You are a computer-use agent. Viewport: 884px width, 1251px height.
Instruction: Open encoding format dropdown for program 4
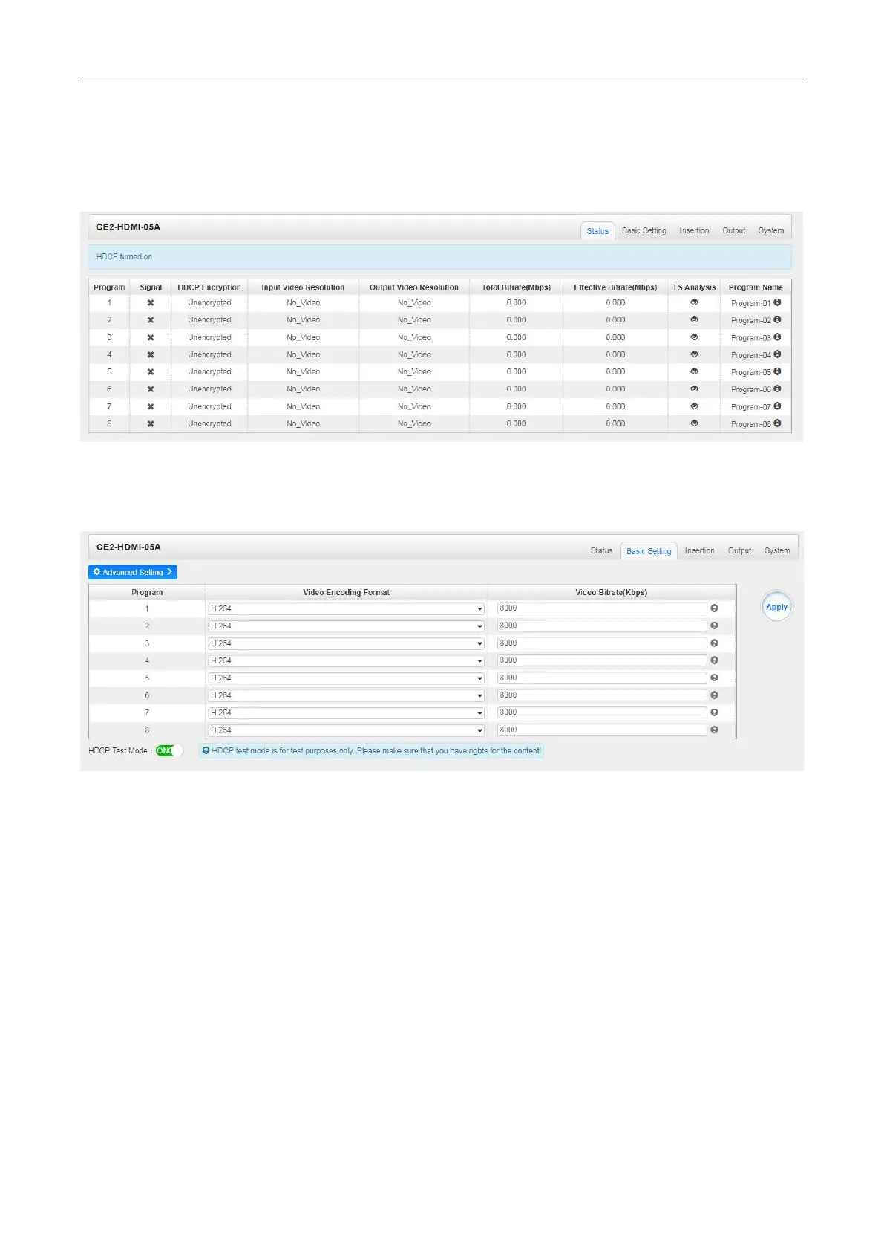click(346, 660)
